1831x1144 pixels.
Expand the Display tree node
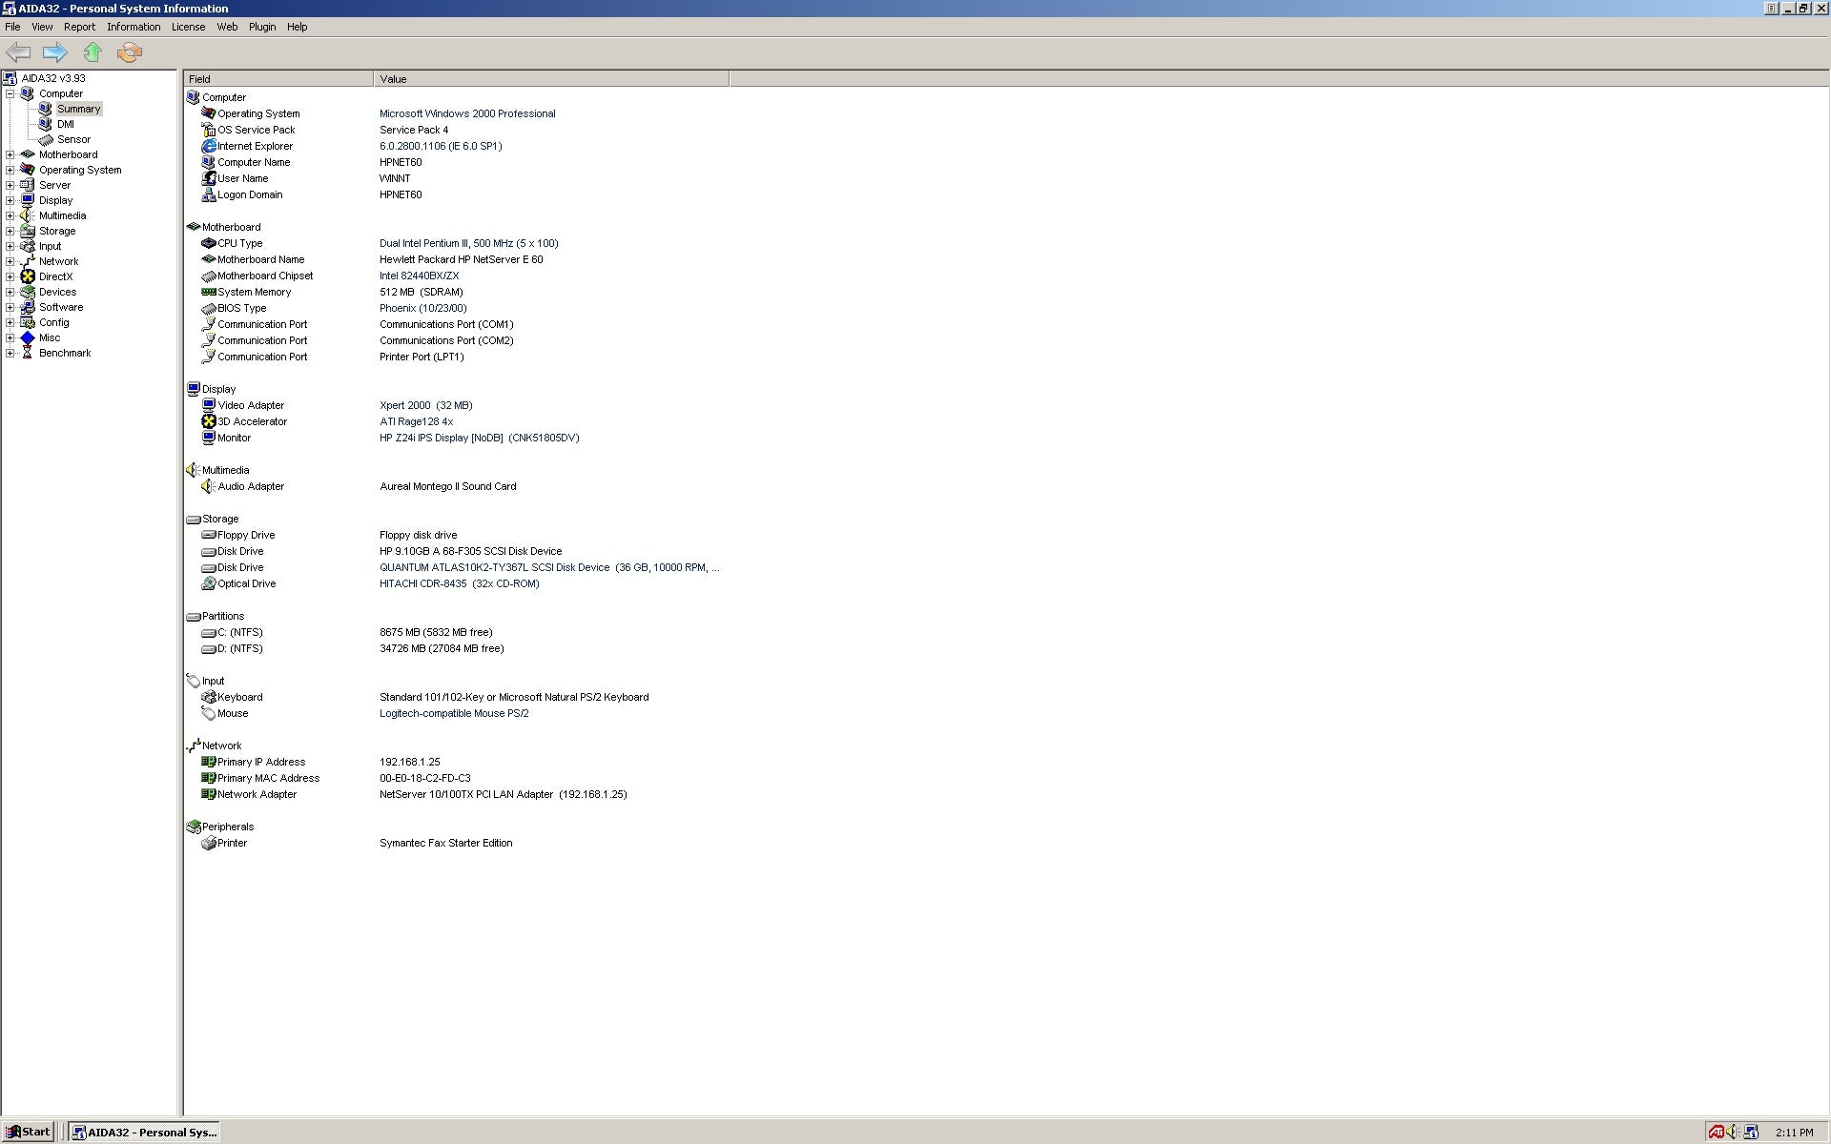coord(10,200)
